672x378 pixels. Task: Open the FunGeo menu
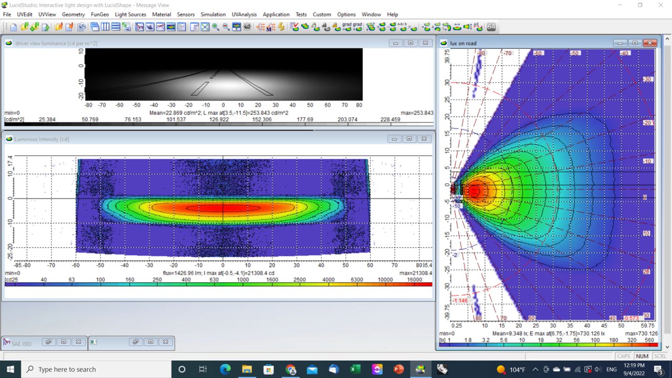(x=100, y=14)
